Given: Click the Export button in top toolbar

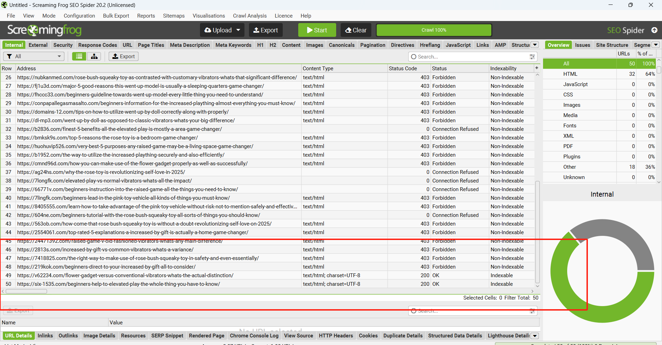Looking at the screenshot, I should [x=265, y=30].
